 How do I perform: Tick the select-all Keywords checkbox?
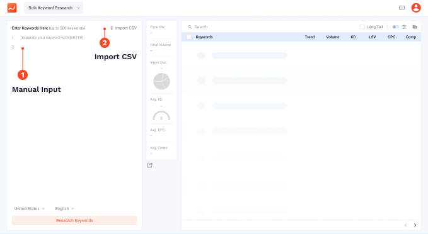coord(188,37)
